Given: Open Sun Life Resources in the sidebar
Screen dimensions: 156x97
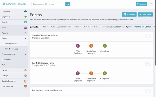Looking at the screenshot, I should tap(14, 81).
